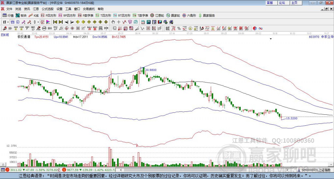Open the 设置 menu
The width and height of the screenshot is (334, 179).
pyautogui.click(x=59, y=9)
